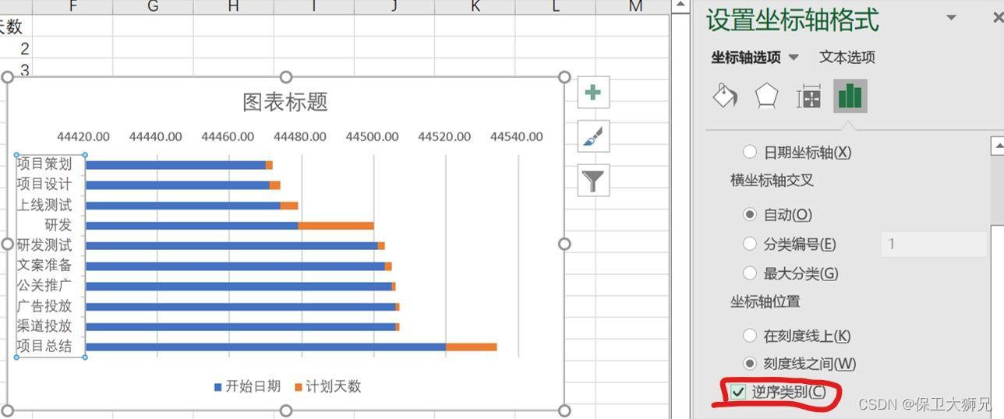Select chart title 图表标题
Screen dimensions: 1004x419
point(285,102)
